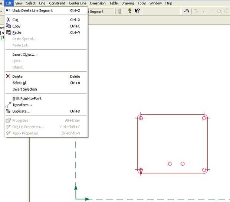This screenshot has height=202, width=230.
Task: Click the Transform icon in menu
Action: point(9,105)
